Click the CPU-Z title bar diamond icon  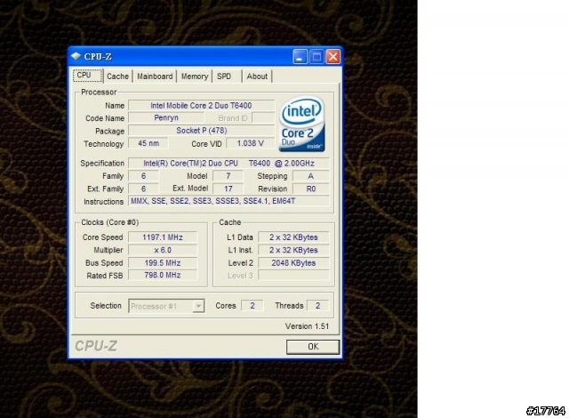coord(76,56)
